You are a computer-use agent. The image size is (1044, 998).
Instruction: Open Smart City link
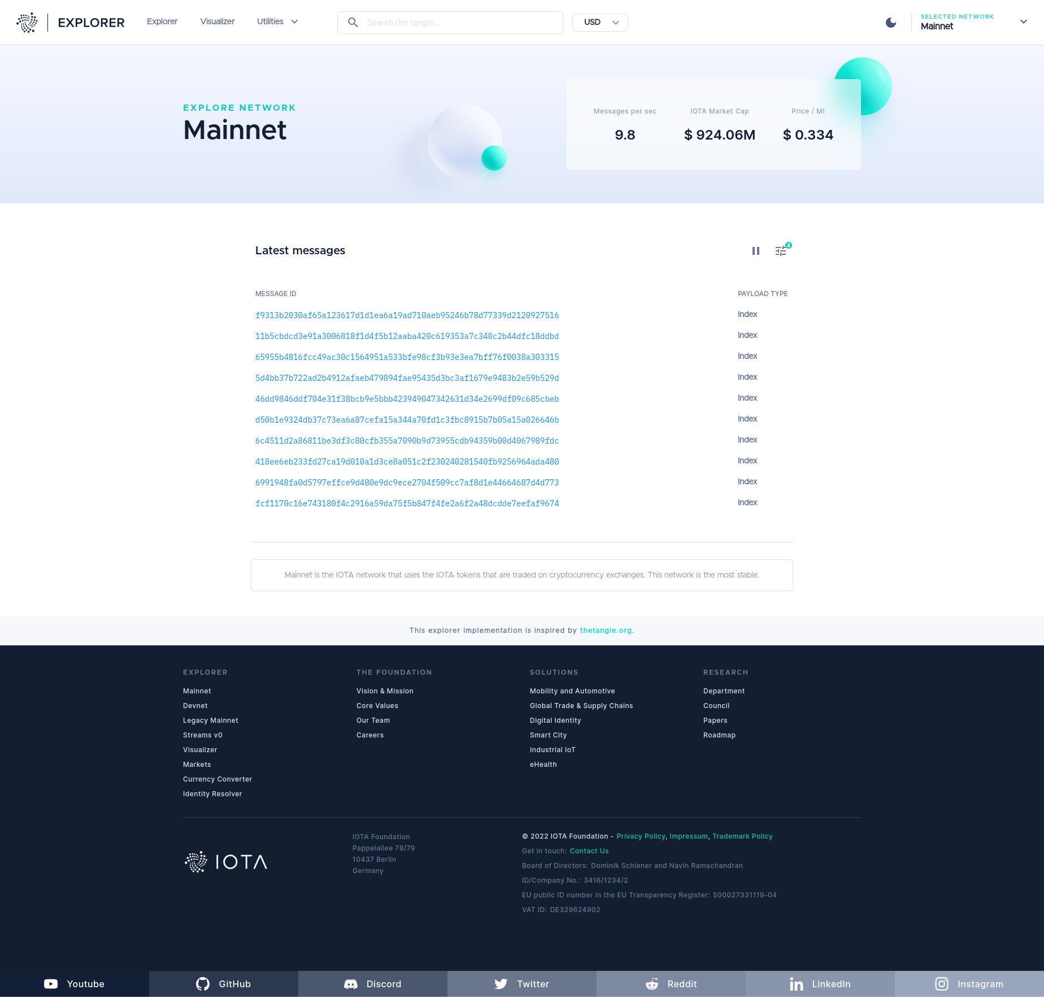[x=549, y=735]
